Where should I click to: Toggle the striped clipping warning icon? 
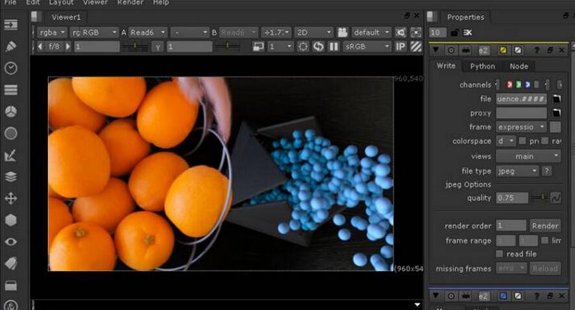pos(416,47)
